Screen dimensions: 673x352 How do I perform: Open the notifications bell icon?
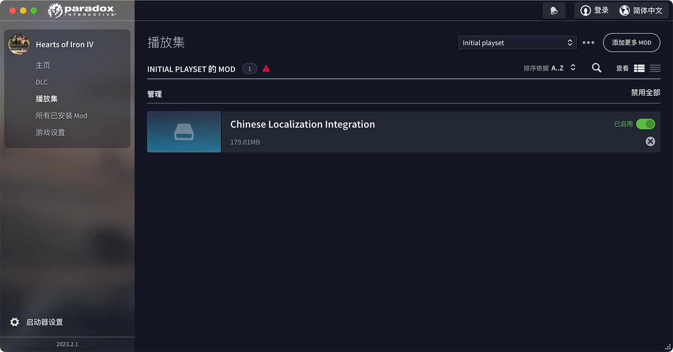[554, 11]
